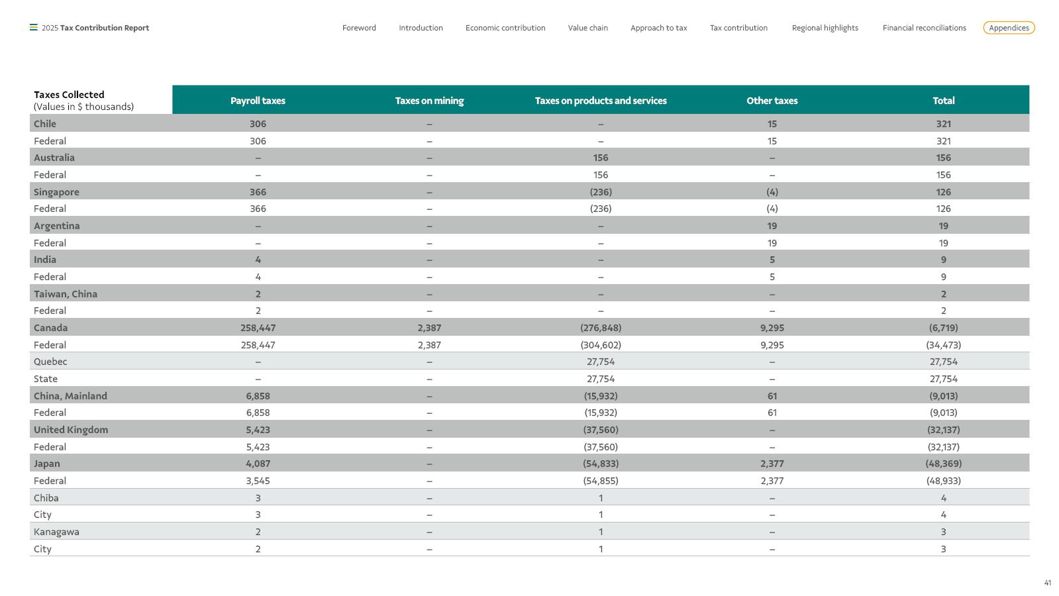Click the 2025 Tax Contribution Report title
Viewport: 1059px width, 596px height.
[x=95, y=28]
